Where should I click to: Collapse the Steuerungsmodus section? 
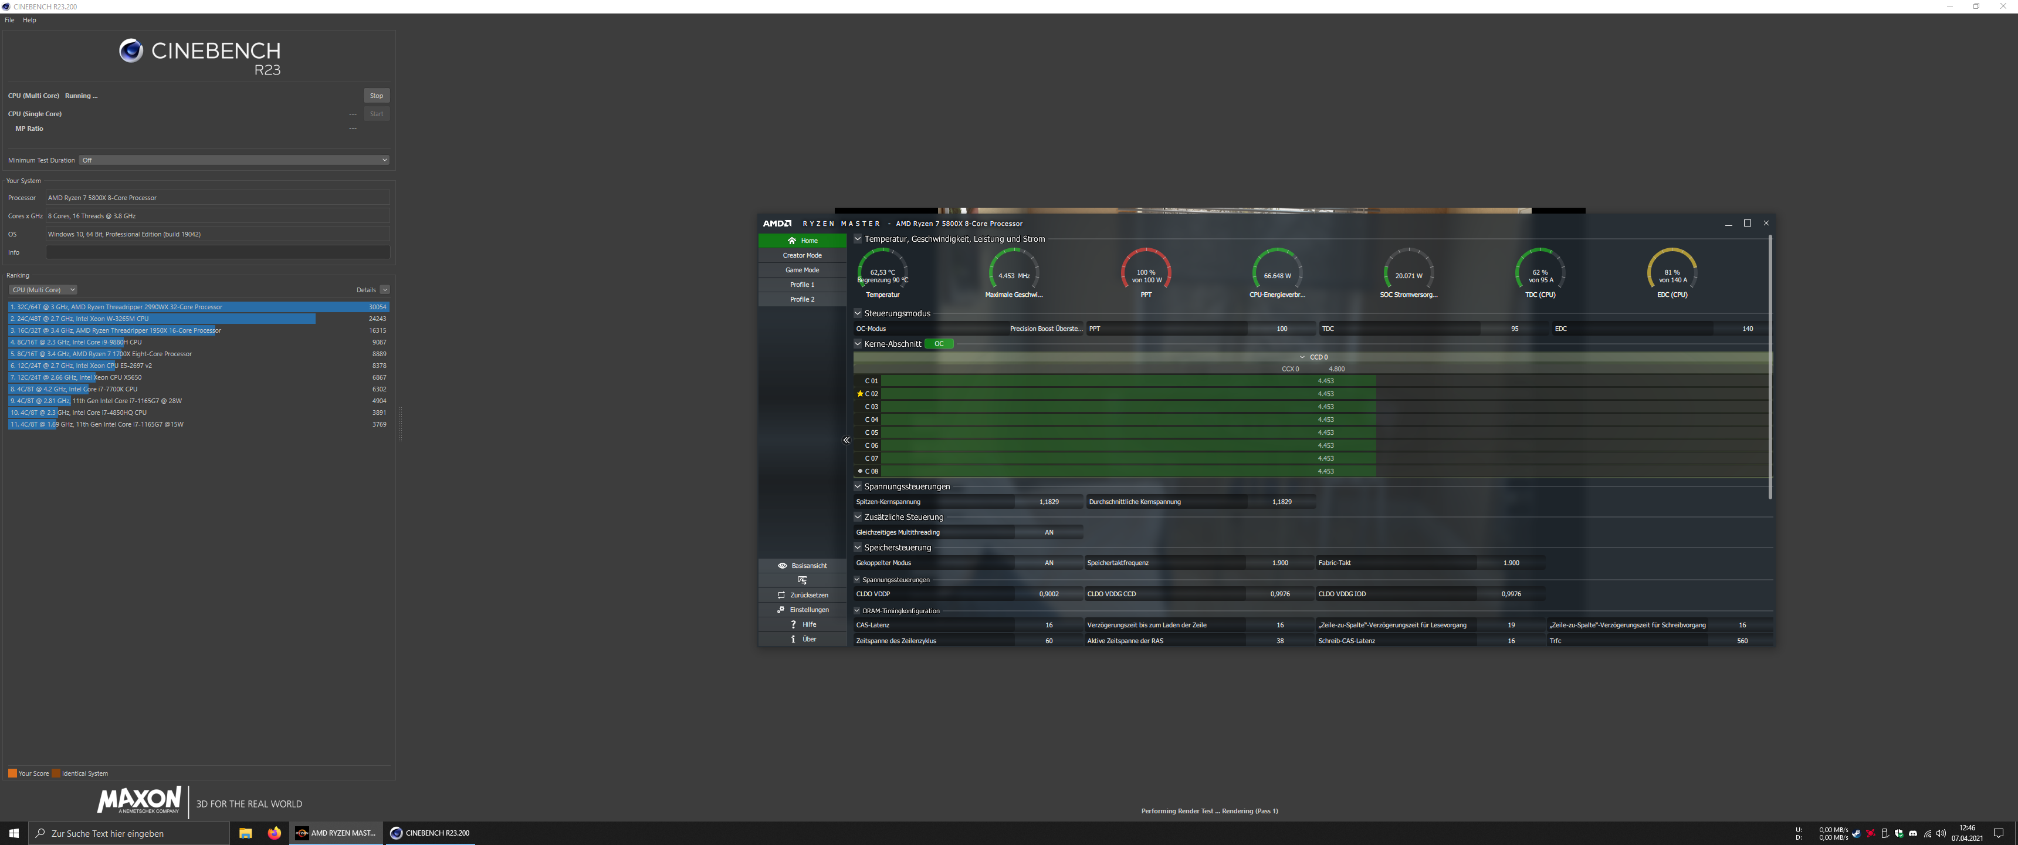858,313
